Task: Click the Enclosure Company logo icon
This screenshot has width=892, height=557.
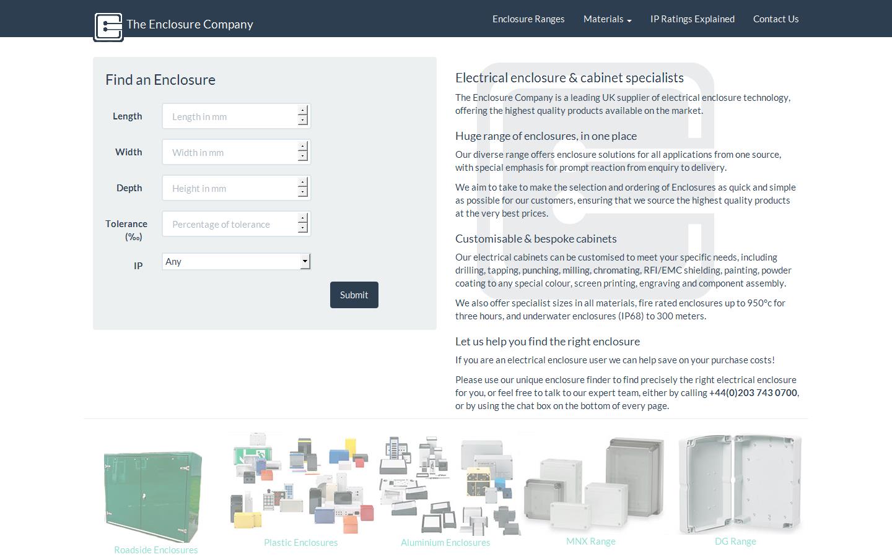Action: tap(108, 27)
